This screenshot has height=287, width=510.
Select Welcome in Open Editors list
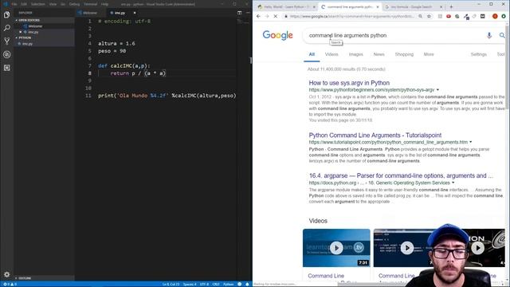[35, 26]
